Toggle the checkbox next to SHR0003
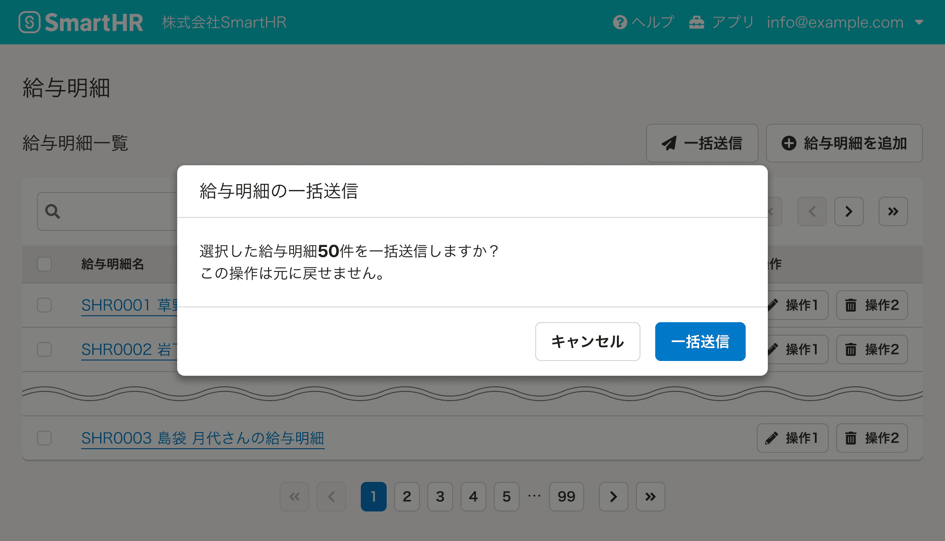Image resolution: width=945 pixels, height=541 pixels. point(44,437)
